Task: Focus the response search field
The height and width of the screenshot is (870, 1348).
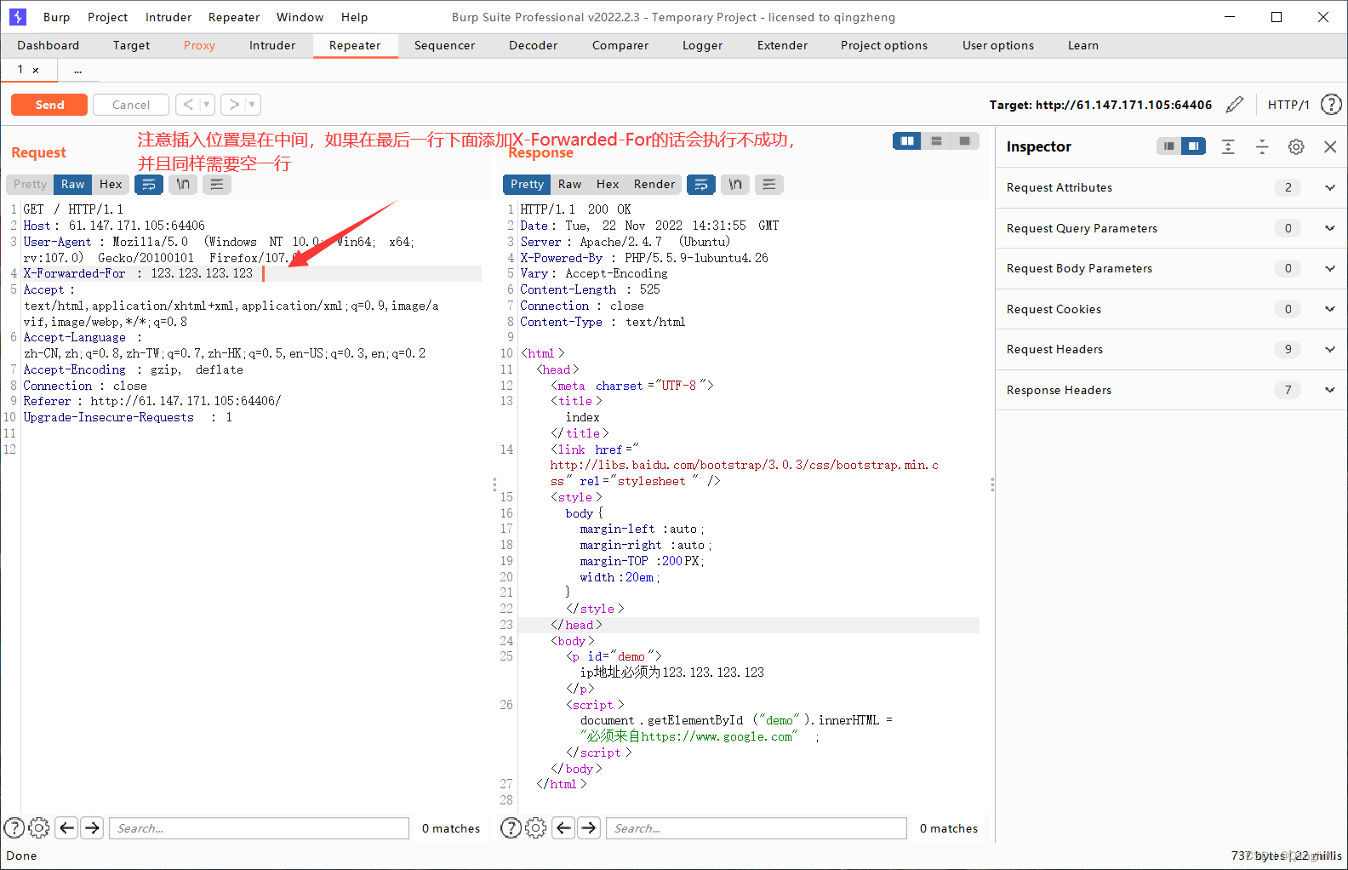Action: tap(756, 828)
